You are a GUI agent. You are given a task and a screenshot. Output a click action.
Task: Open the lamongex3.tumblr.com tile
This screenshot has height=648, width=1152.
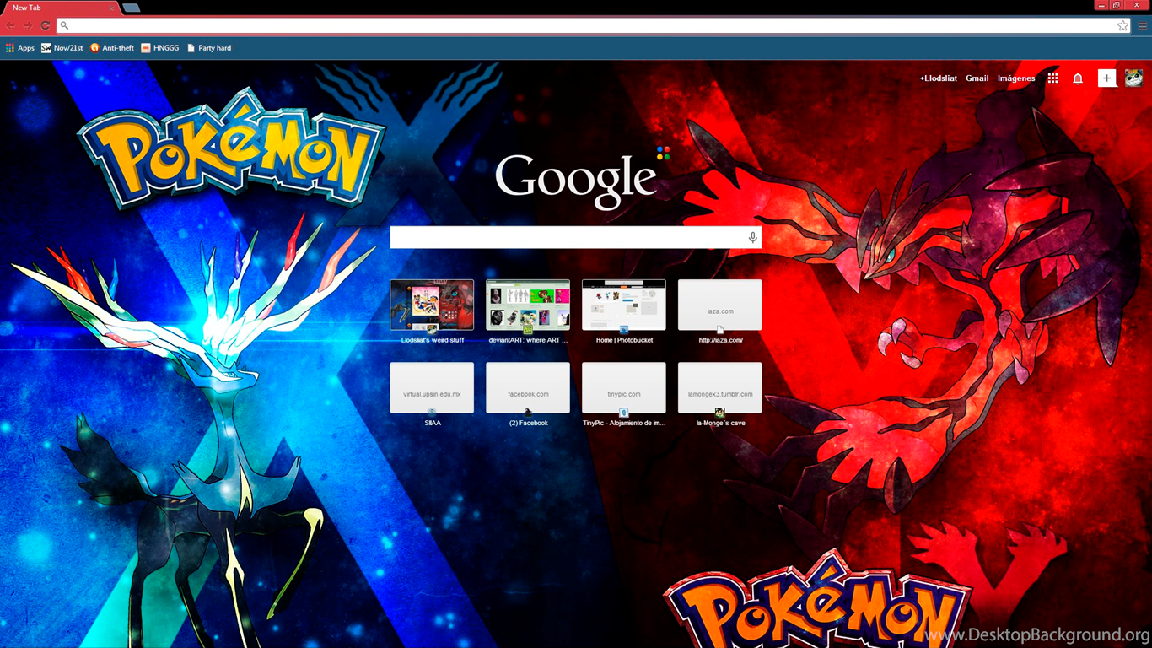click(720, 387)
